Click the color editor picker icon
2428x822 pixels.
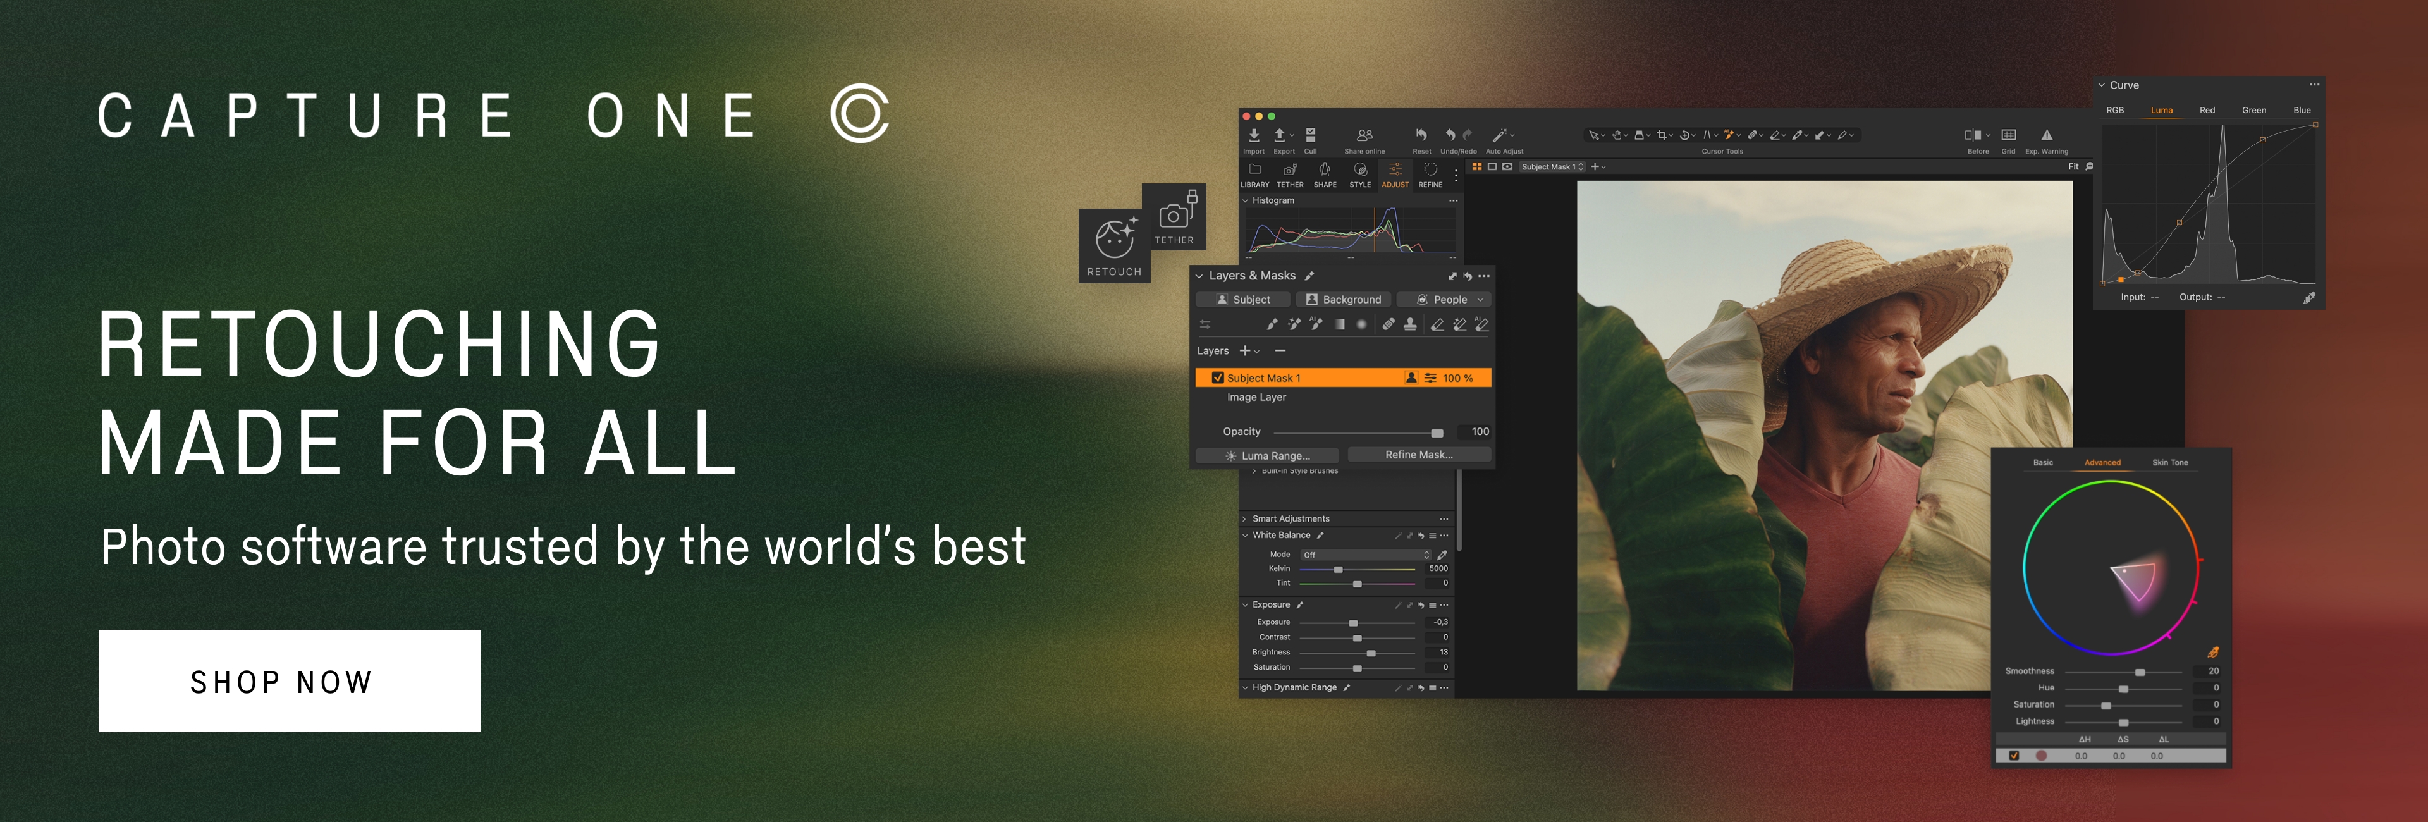pos(2213,653)
